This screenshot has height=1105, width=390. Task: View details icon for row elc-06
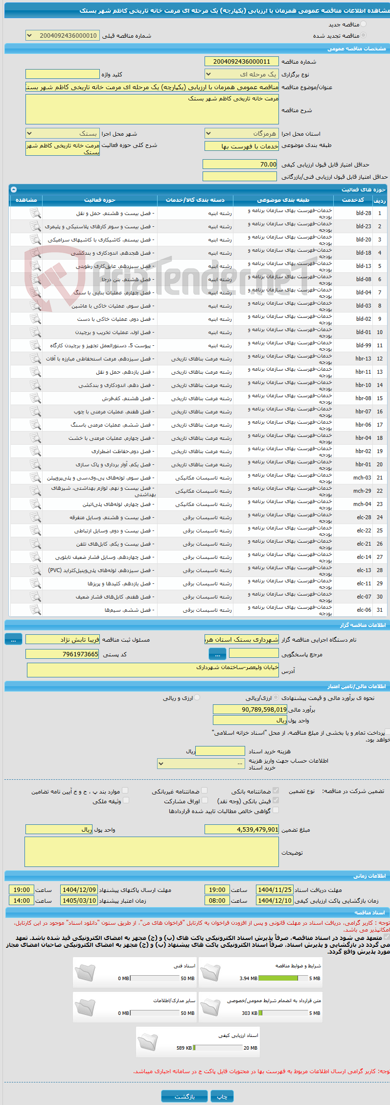pos(35,610)
